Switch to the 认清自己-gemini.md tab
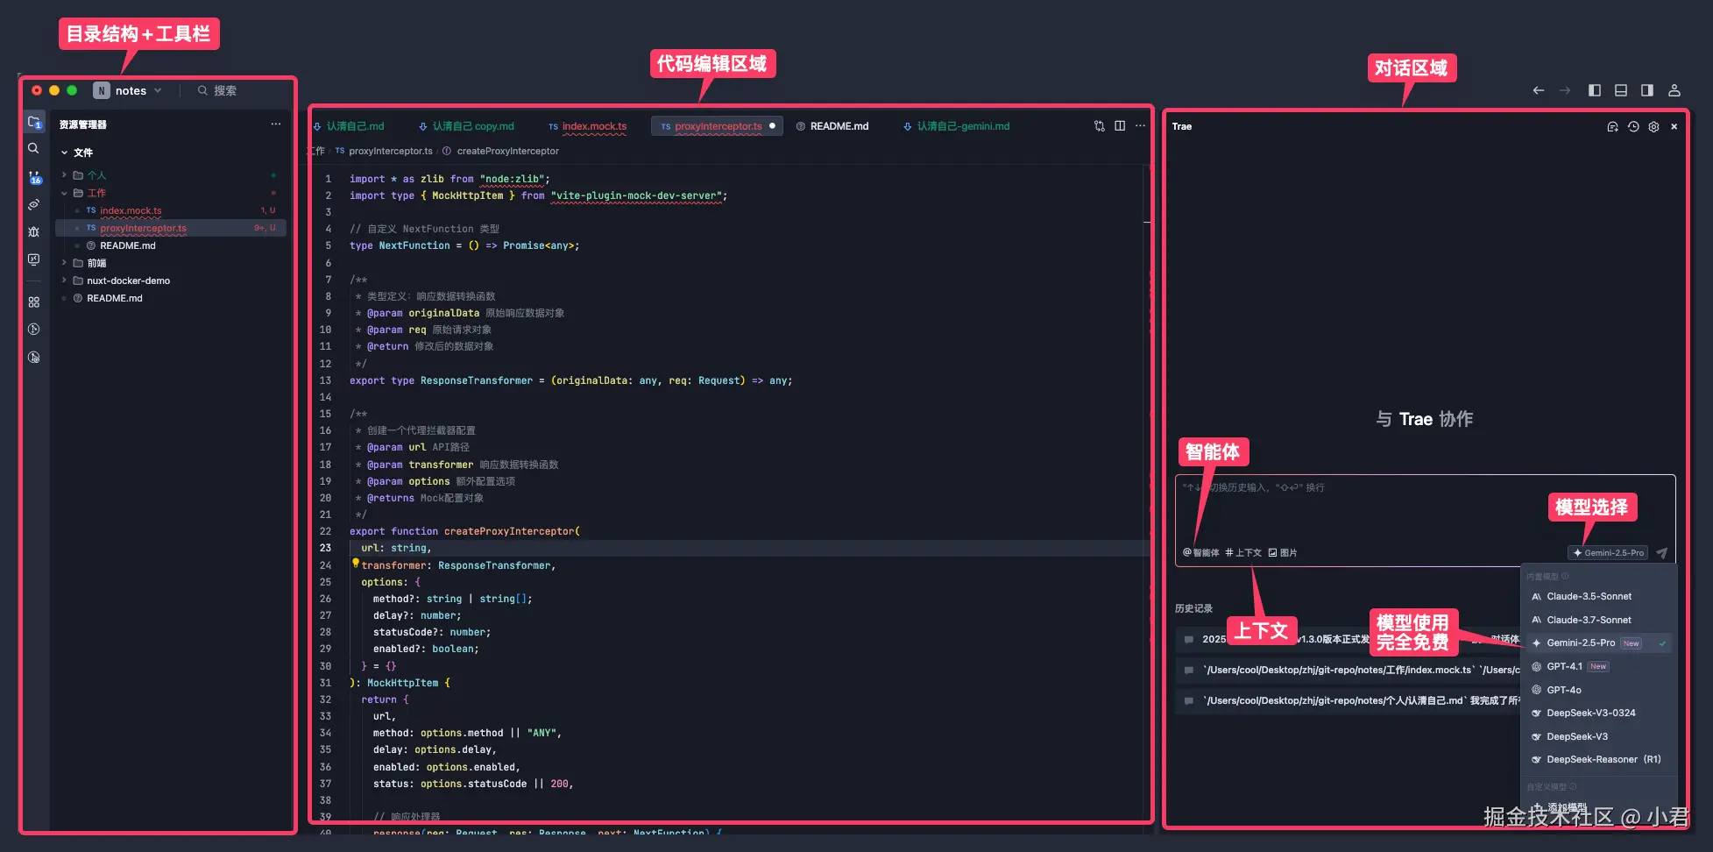 (x=957, y=126)
